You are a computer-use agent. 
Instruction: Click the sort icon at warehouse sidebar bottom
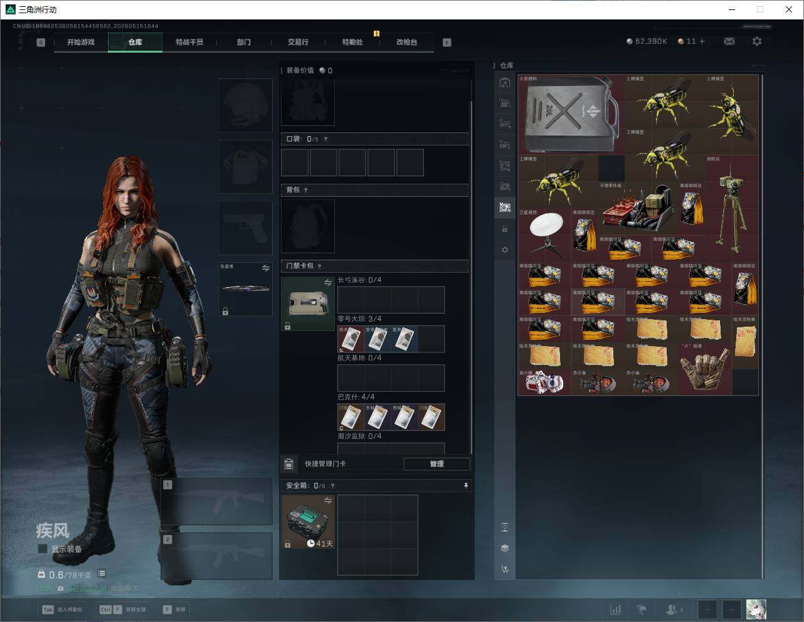coord(505,569)
